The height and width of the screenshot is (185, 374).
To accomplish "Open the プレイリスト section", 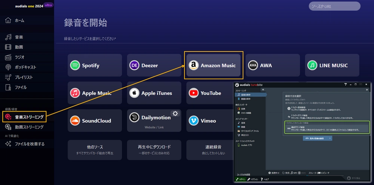I will click(19, 77).
